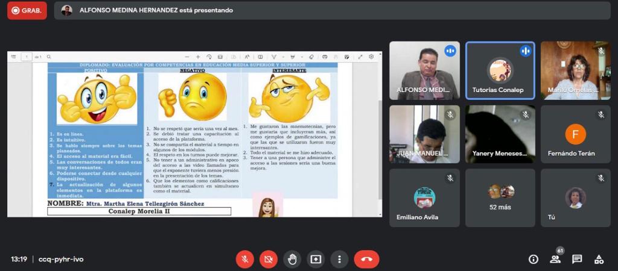The width and height of the screenshot is (618, 271).
Task: Open the chat with everyone panel
Action: (x=577, y=259)
